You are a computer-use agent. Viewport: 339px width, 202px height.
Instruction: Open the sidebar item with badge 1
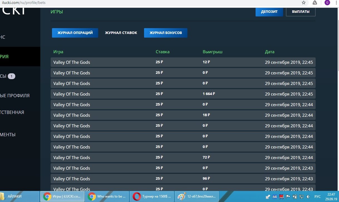(x=11, y=76)
